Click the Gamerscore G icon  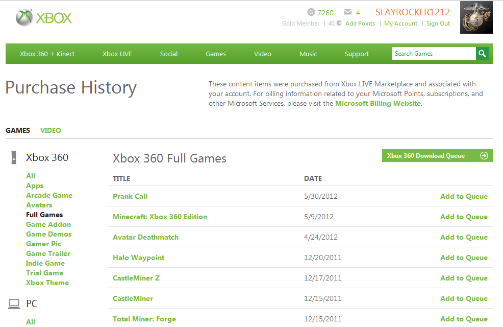point(311,12)
